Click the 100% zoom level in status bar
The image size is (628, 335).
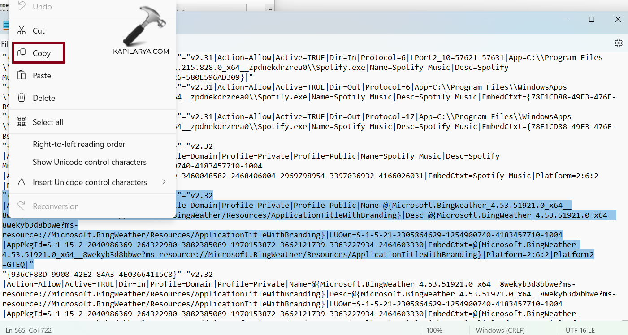[x=434, y=331]
